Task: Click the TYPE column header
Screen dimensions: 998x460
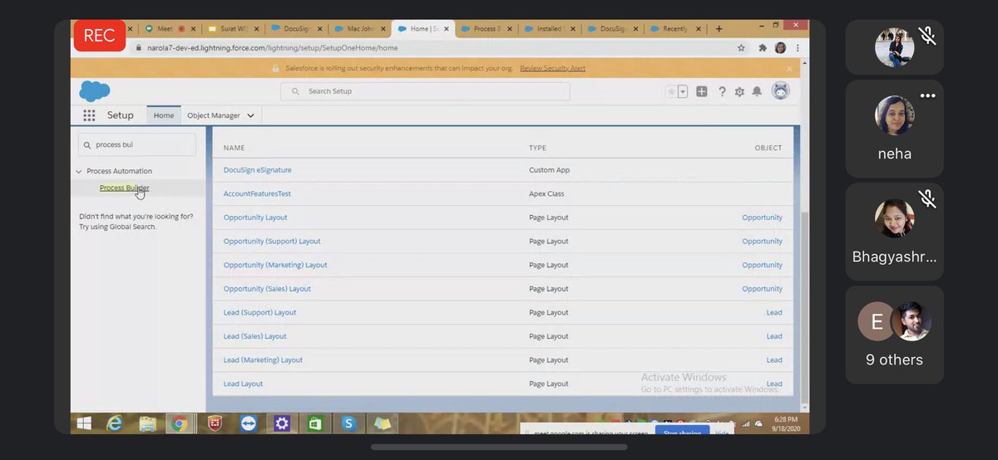Action: pos(537,148)
